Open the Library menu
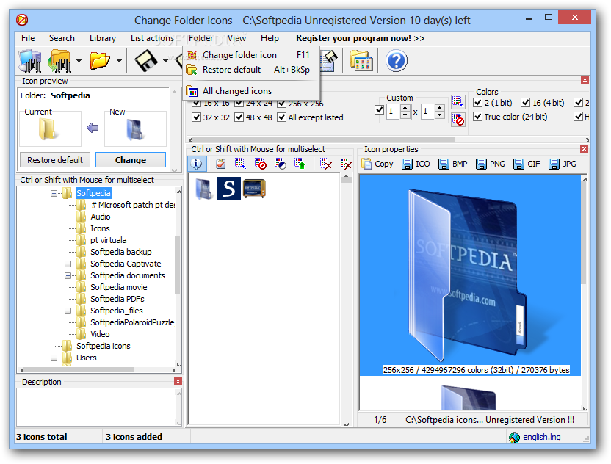Image resolution: width=611 pixels, height=464 pixels. click(103, 38)
